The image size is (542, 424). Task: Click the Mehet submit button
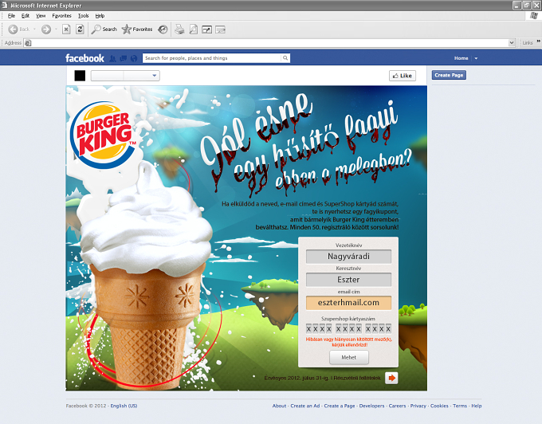coord(349,357)
